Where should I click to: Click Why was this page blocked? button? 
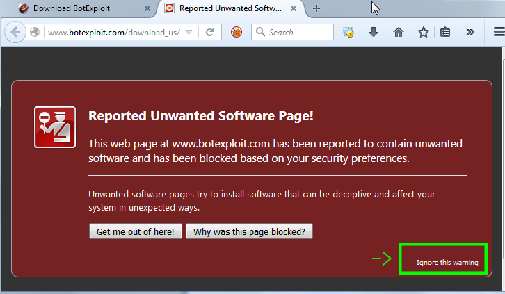tap(249, 231)
